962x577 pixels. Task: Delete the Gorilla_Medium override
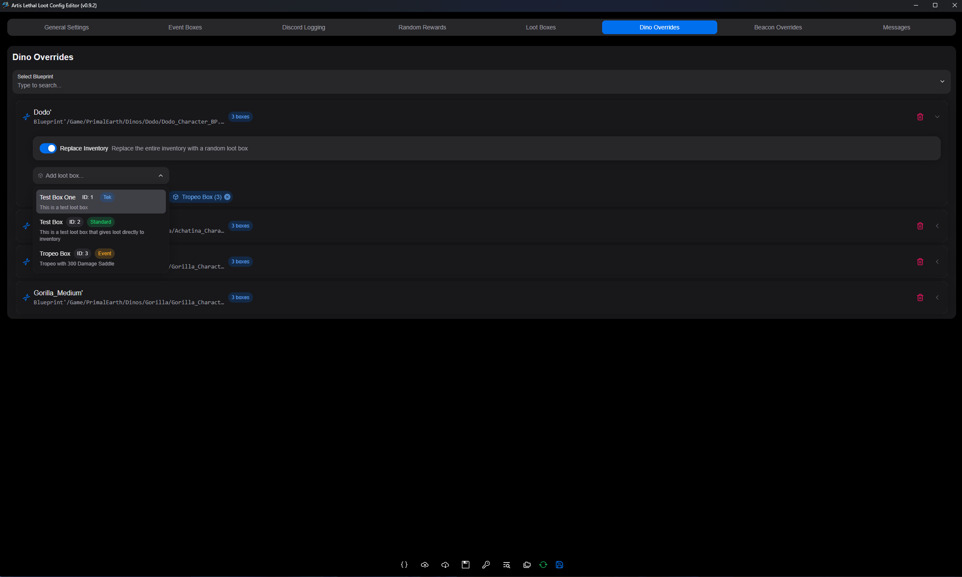(920, 297)
